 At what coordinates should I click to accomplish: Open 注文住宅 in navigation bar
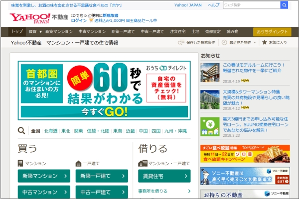(x=178, y=32)
